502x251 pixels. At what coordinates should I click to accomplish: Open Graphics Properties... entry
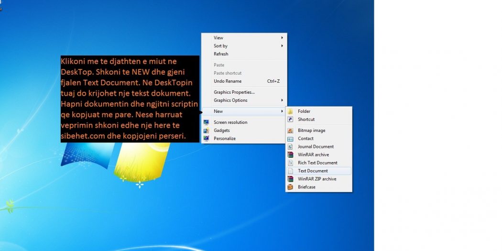[244, 92]
